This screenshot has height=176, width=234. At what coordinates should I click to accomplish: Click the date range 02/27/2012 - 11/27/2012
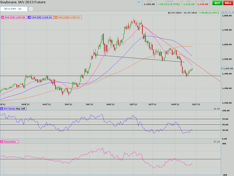(183, 13)
